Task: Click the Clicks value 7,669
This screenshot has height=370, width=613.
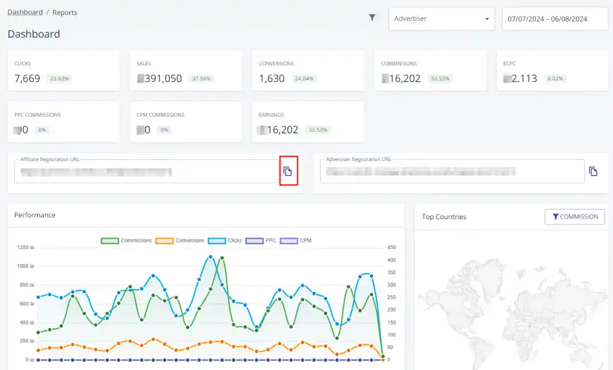Action: [x=28, y=78]
